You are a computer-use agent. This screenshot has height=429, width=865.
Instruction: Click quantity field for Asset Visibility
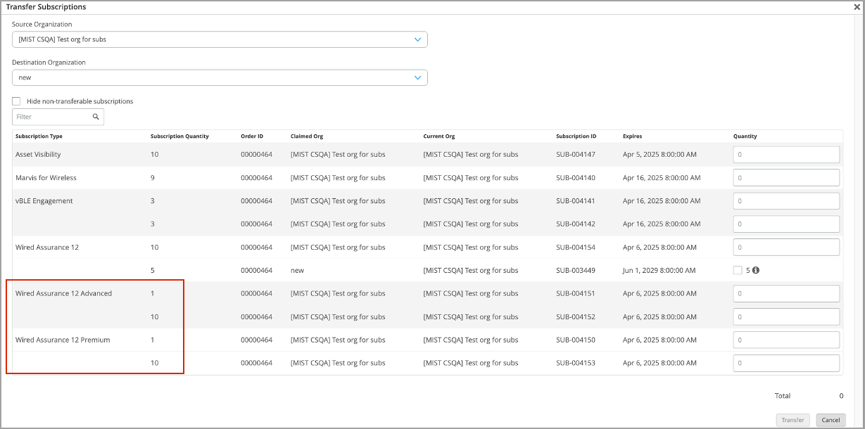click(x=786, y=155)
